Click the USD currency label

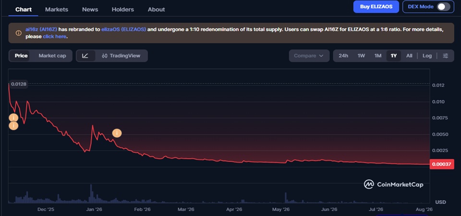coord(440,202)
